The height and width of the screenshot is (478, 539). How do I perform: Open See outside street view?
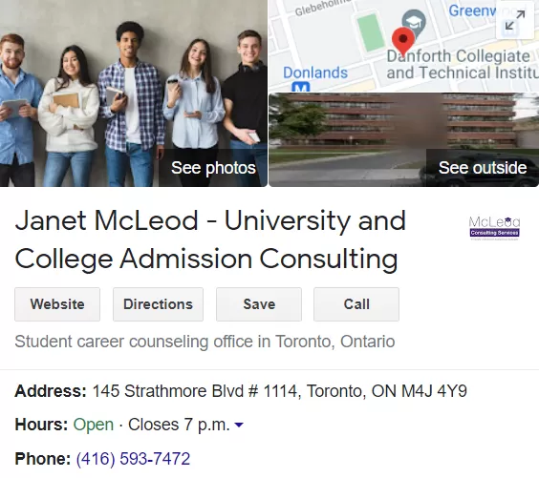483,168
